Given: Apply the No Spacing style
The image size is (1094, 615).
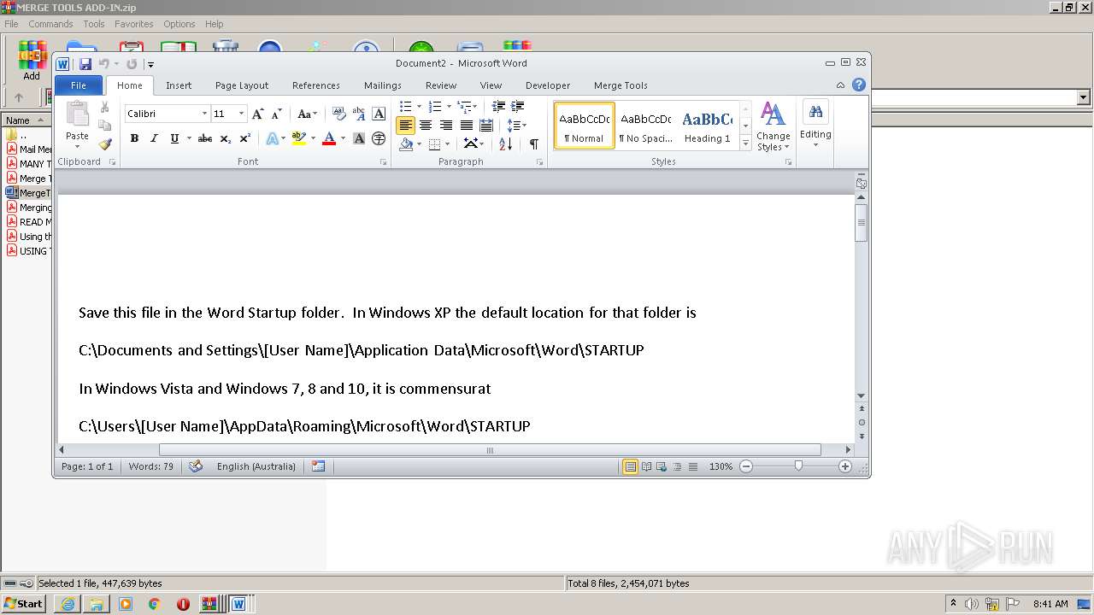Looking at the screenshot, I should (x=646, y=126).
